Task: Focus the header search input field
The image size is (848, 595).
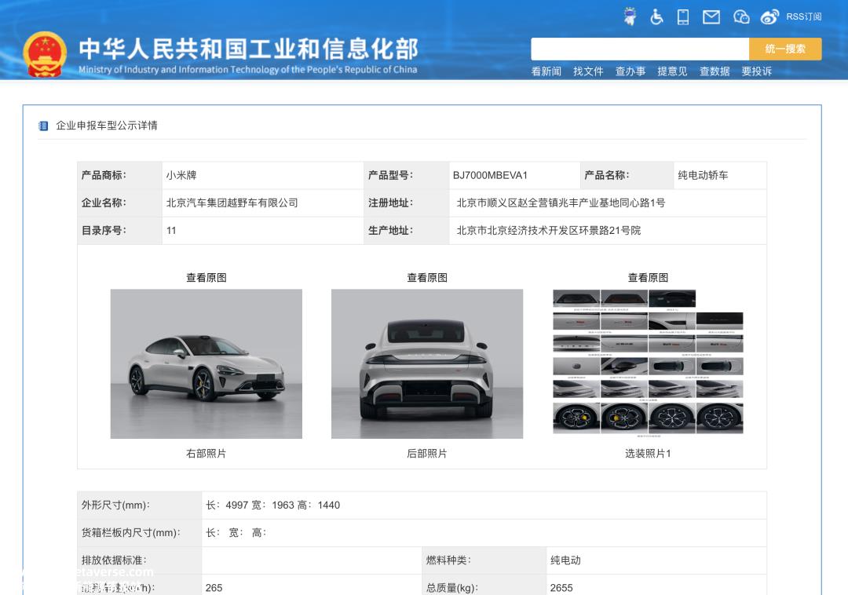Action: (x=640, y=49)
